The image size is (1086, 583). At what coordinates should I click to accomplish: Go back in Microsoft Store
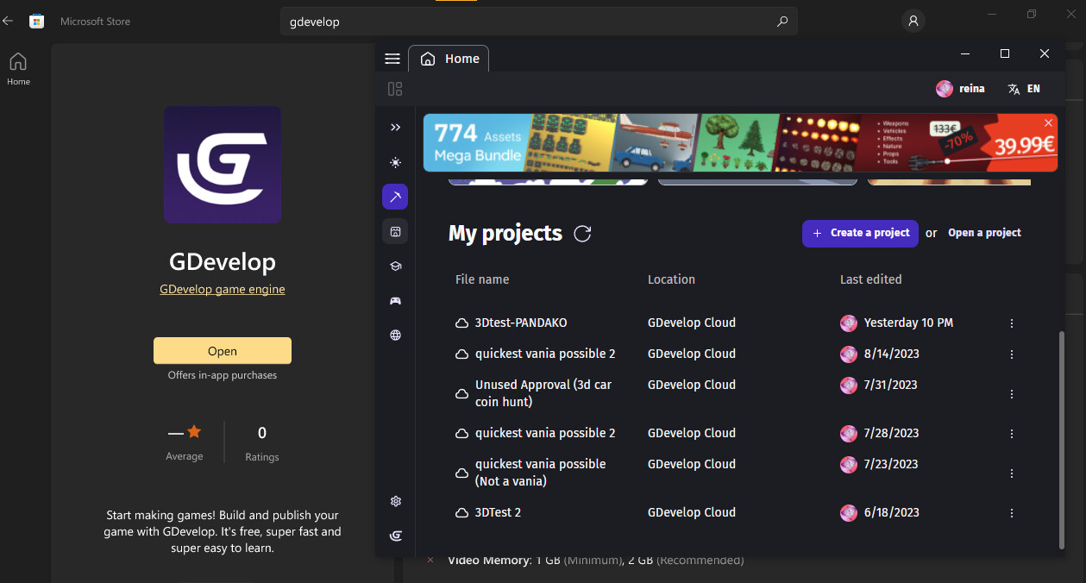9,21
